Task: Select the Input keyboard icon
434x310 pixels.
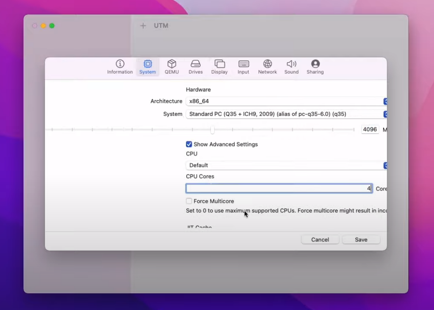Action: pyautogui.click(x=243, y=64)
